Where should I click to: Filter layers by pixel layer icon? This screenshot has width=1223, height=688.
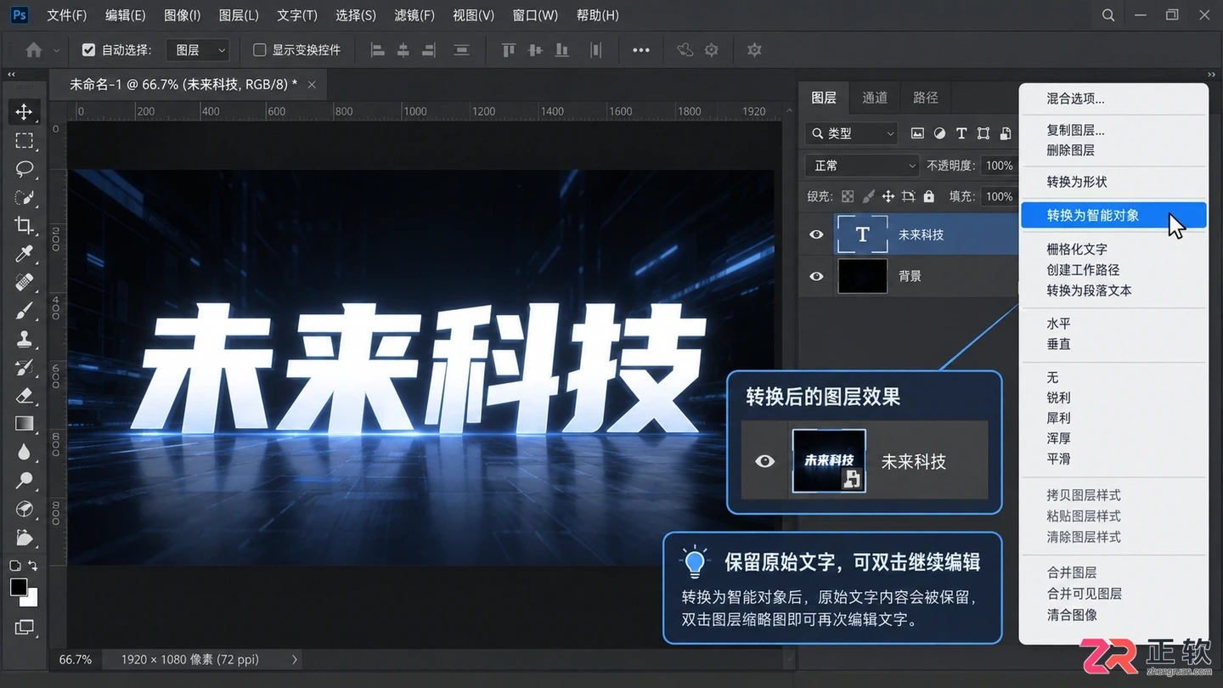point(917,133)
